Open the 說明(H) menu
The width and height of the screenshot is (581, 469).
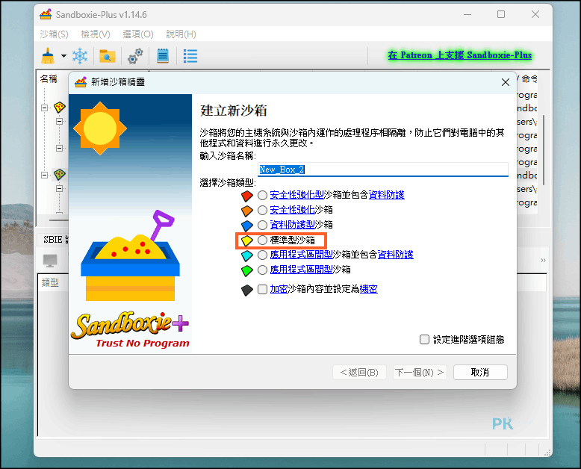tap(181, 34)
